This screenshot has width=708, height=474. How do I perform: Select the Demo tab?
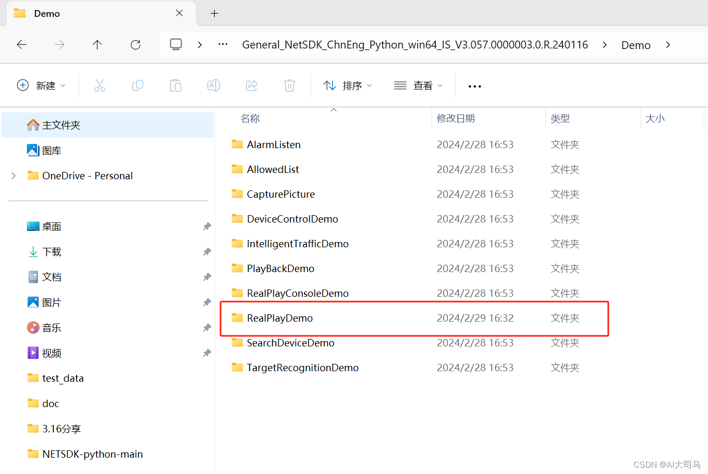[101, 14]
